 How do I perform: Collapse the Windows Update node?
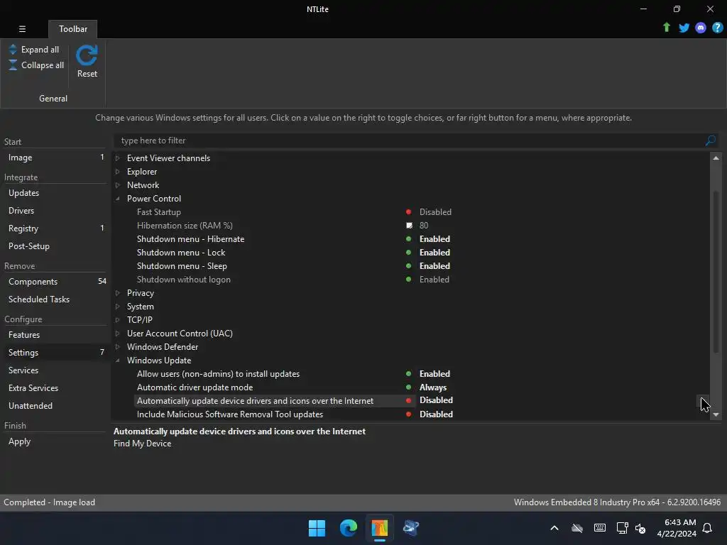tap(118, 360)
